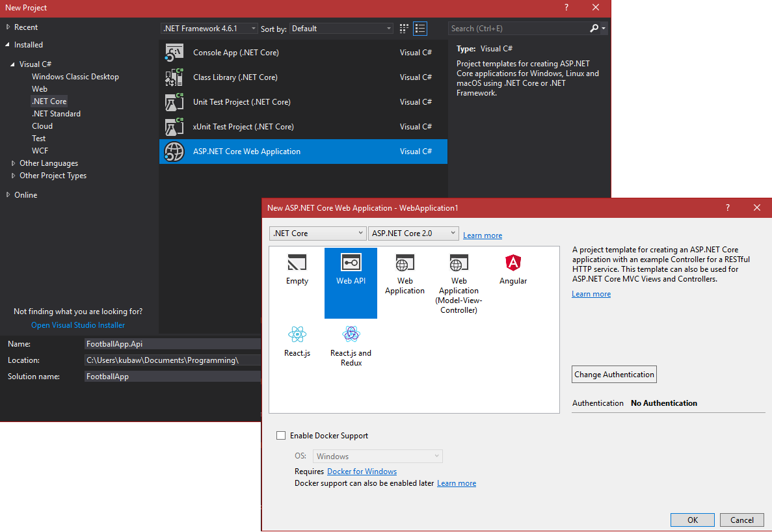Open help in New Project title bar
Screen dimensions: 772x532
coord(566,7)
